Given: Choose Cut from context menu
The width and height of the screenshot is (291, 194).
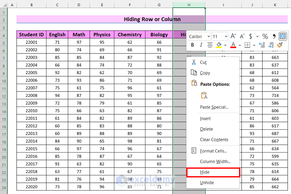Looking at the screenshot, I should click(x=213, y=62).
